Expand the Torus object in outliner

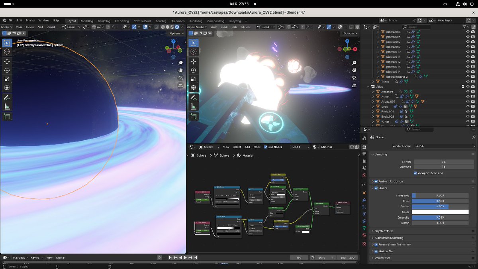coord(373,81)
